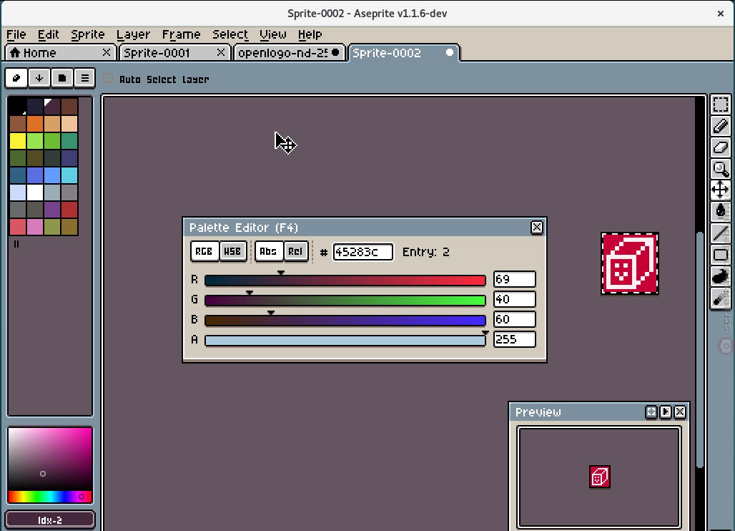Close the Palette Editor dialog
This screenshot has height=531, width=735.
tap(537, 228)
